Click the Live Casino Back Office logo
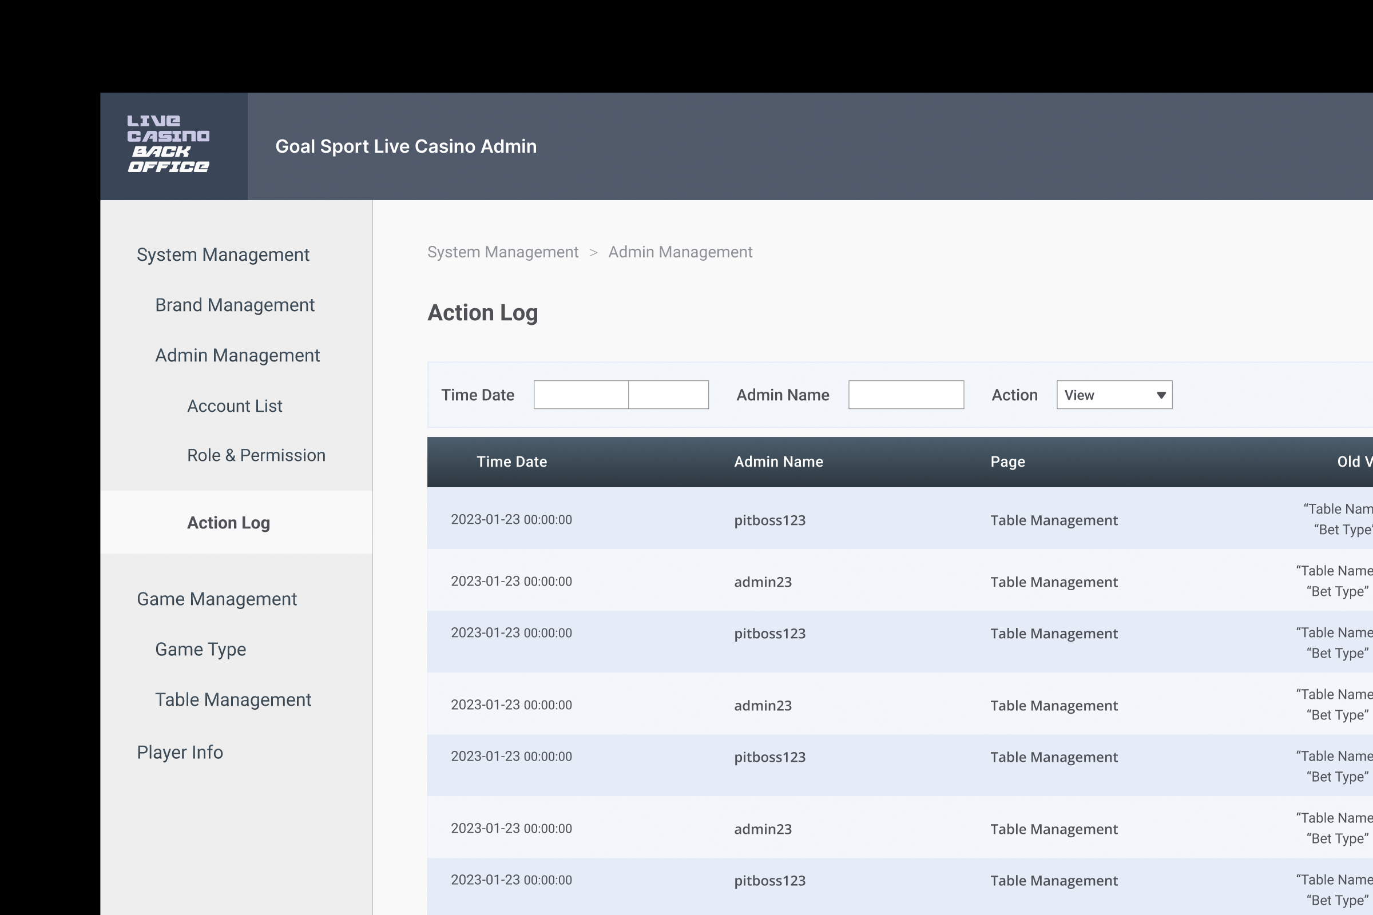The height and width of the screenshot is (915, 1373). coord(168,145)
